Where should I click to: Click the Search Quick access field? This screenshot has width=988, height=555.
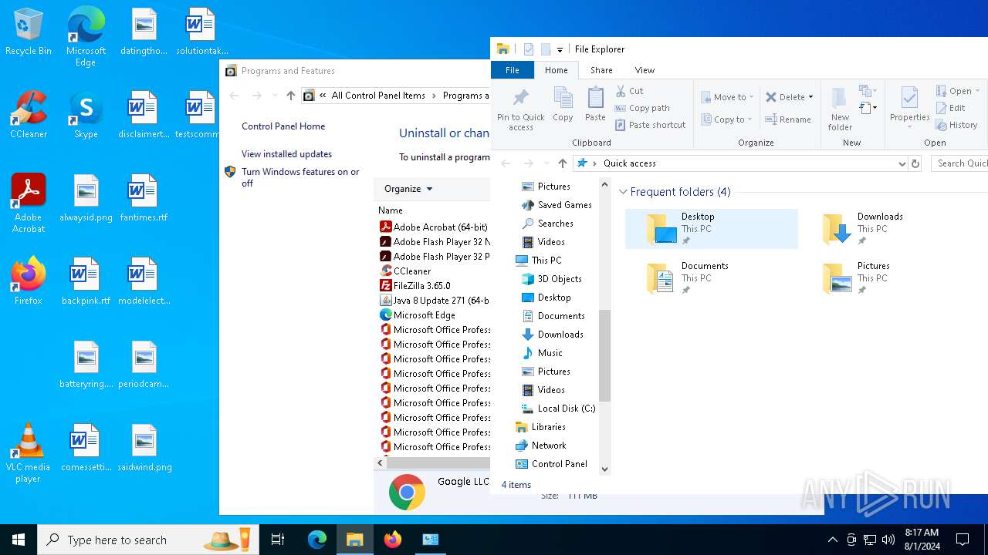click(960, 163)
